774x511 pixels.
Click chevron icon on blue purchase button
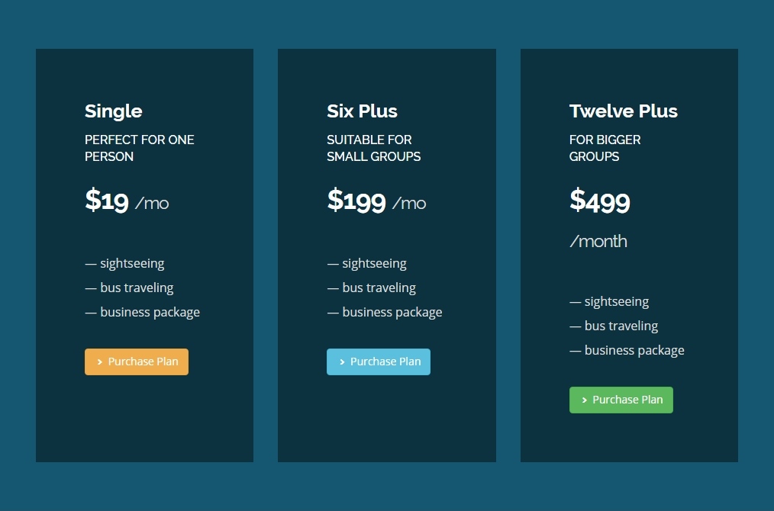[342, 362]
